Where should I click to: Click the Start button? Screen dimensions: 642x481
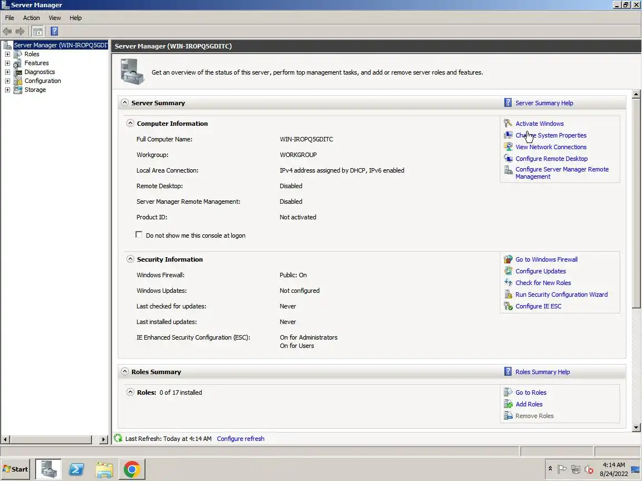16,469
